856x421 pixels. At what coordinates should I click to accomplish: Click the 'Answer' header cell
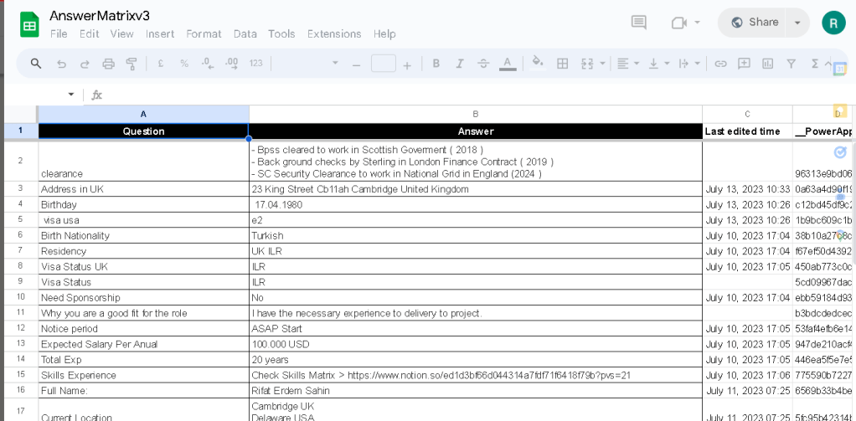pos(476,131)
